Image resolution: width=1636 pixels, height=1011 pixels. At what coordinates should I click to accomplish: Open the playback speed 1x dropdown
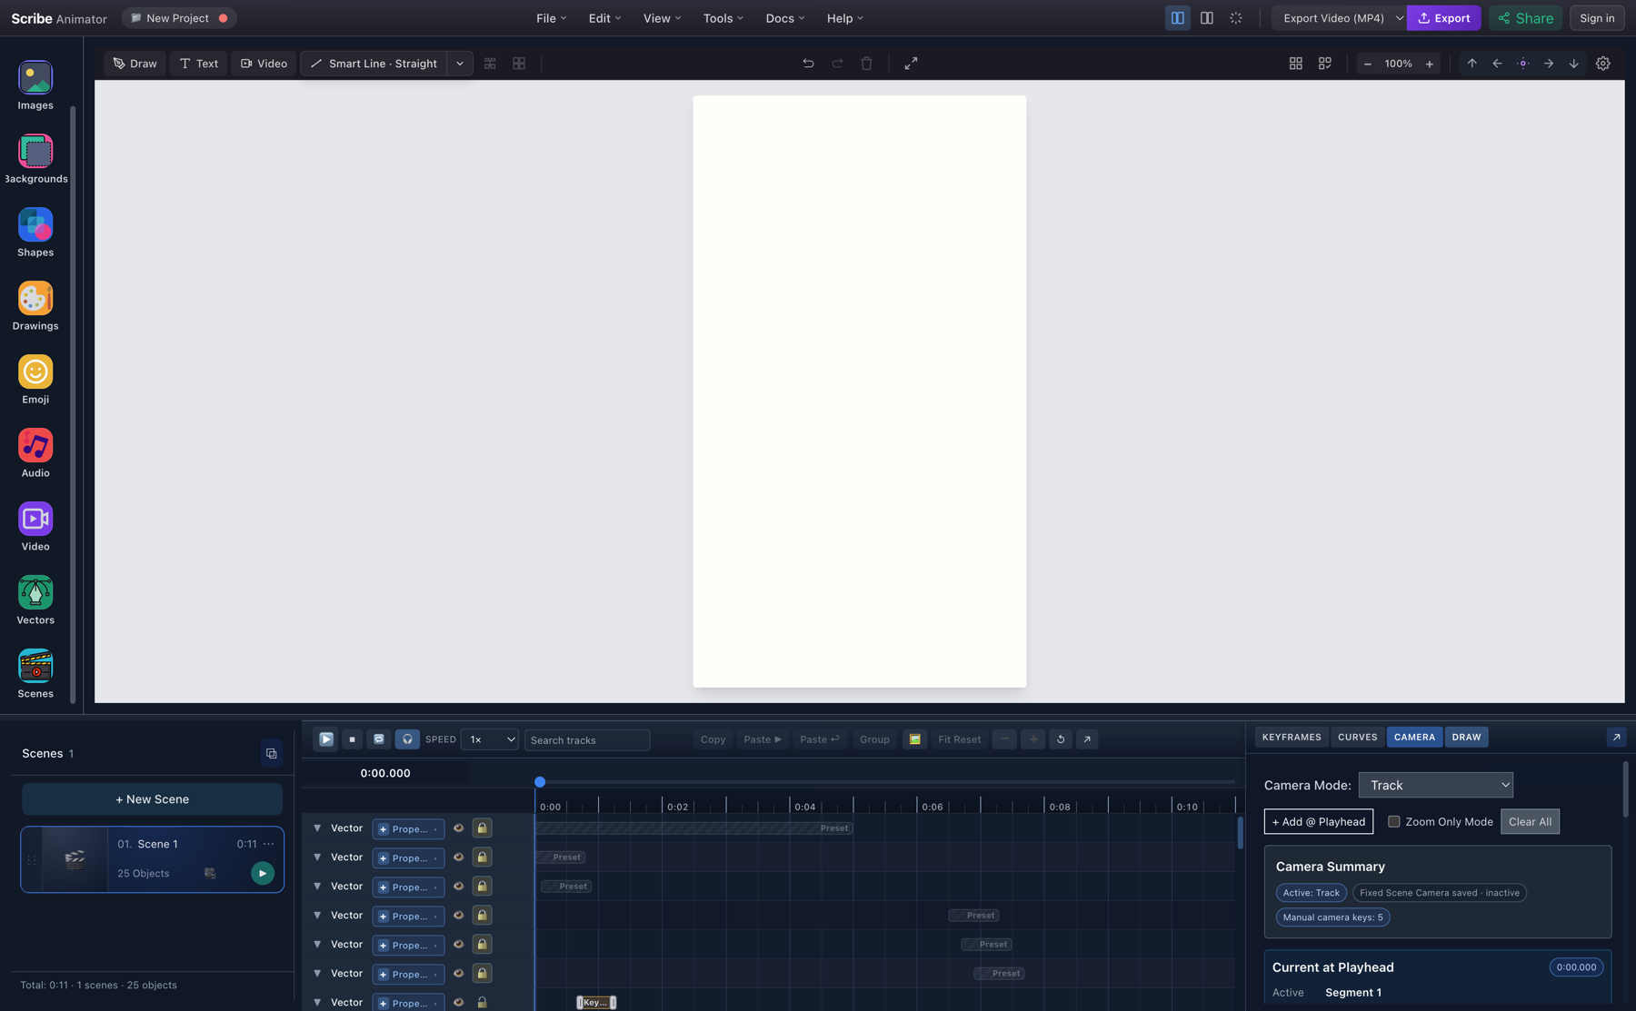click(490, 739)
